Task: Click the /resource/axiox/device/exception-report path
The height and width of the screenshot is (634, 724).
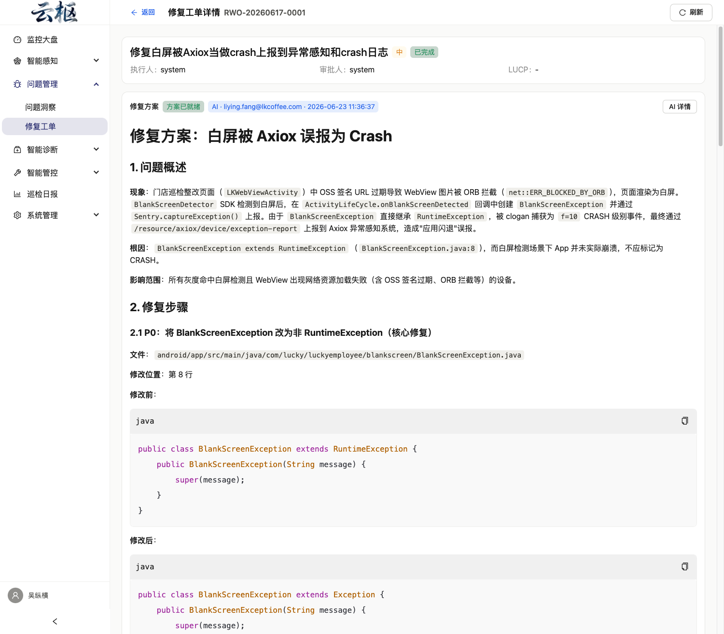Action: tap(215, 229)
